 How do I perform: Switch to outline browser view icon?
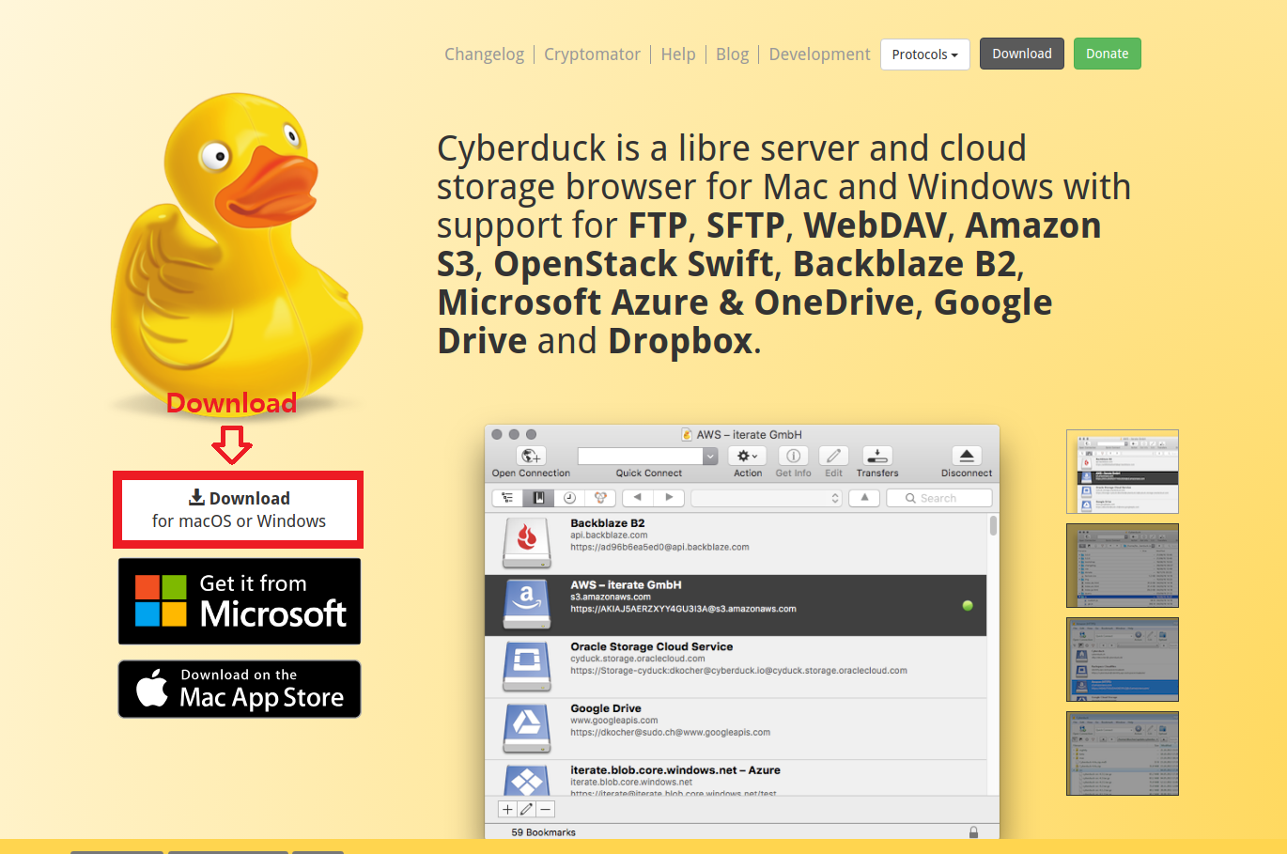(507, 498)
